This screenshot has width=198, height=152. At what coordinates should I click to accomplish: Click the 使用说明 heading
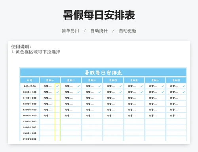(x=21, y=46)
